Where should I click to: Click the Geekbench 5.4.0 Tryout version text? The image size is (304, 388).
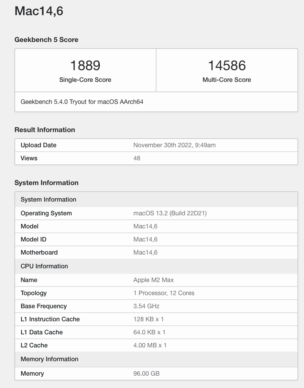coord(82,102)
